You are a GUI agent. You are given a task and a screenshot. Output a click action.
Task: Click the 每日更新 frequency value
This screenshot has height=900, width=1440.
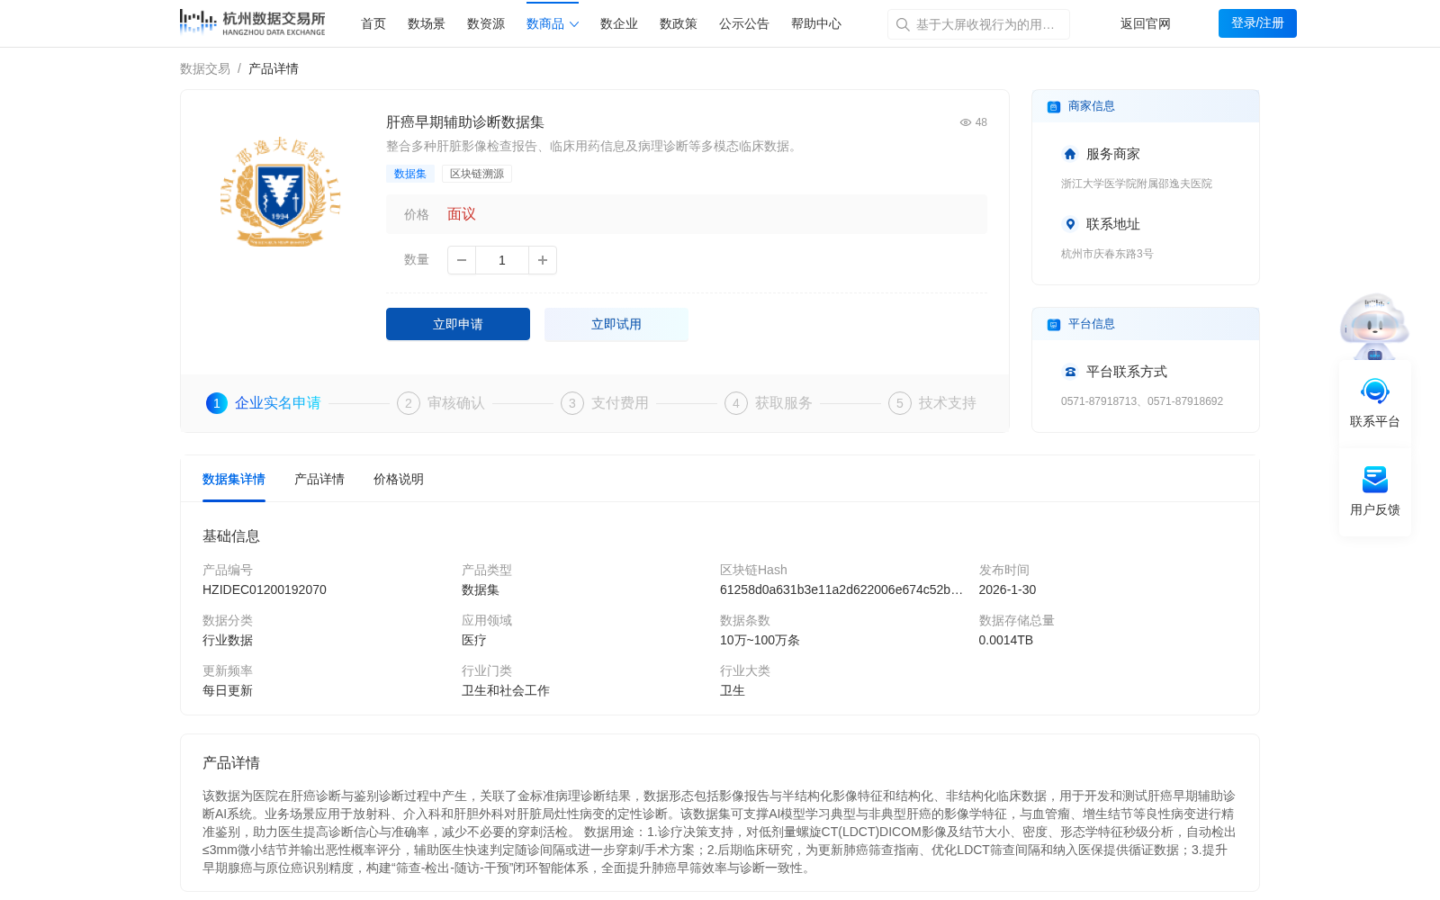click(x=228, y=690)
